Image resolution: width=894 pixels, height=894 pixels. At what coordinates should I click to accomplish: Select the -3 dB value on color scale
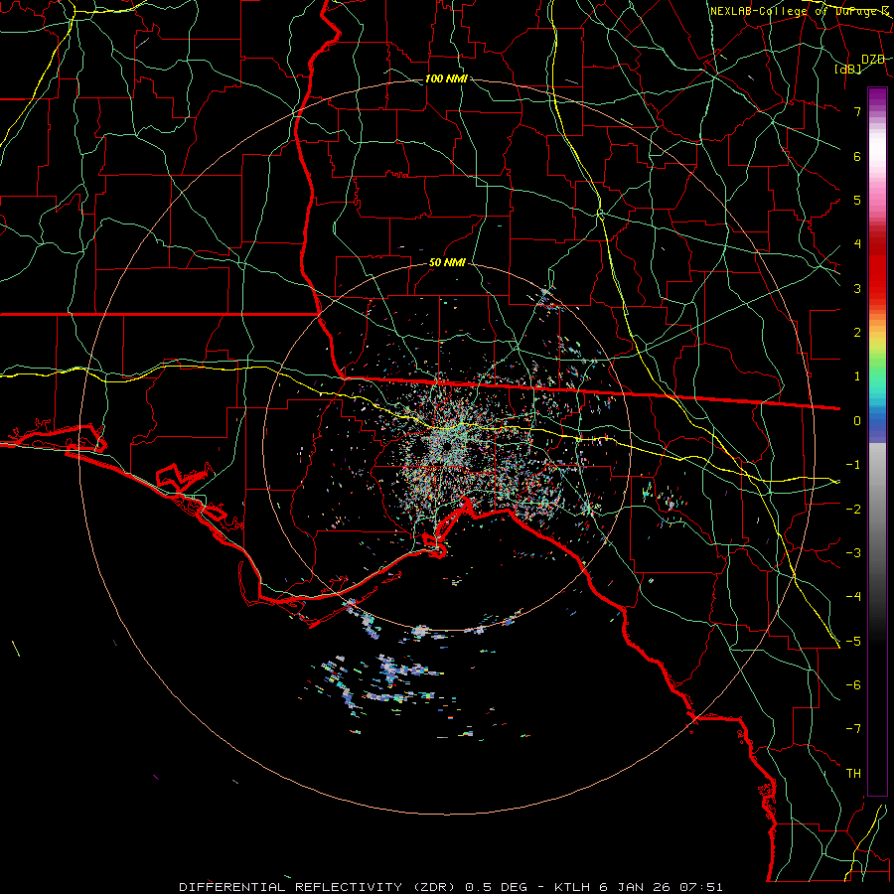click(853, 553)
